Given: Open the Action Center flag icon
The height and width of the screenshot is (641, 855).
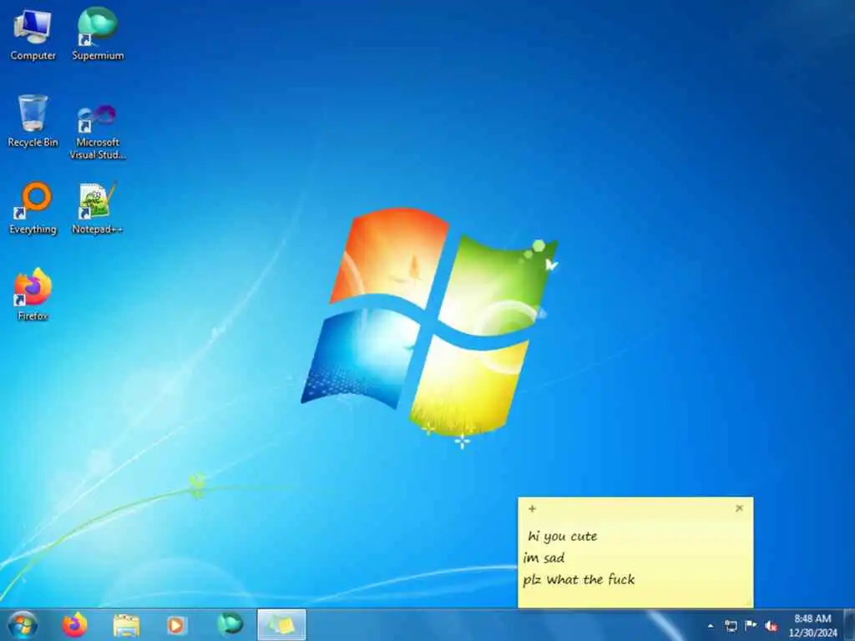Looking at the screenshot, I should (x=751, y=625).
